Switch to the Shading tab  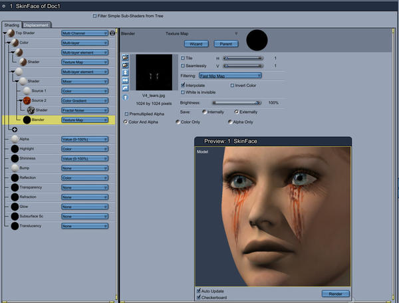coord(12,25)
